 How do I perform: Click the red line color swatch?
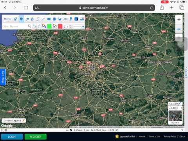pyautogui.click(x=60, y=26)
